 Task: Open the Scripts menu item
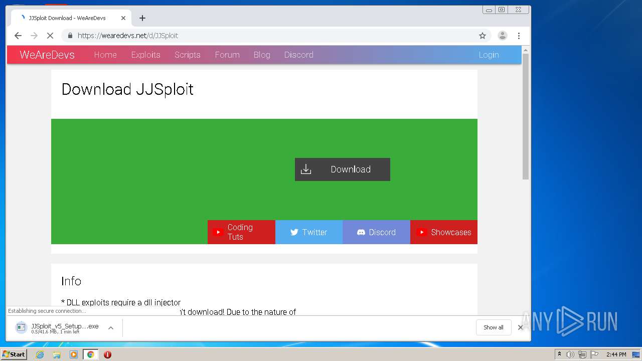click(x=188, y=55)
